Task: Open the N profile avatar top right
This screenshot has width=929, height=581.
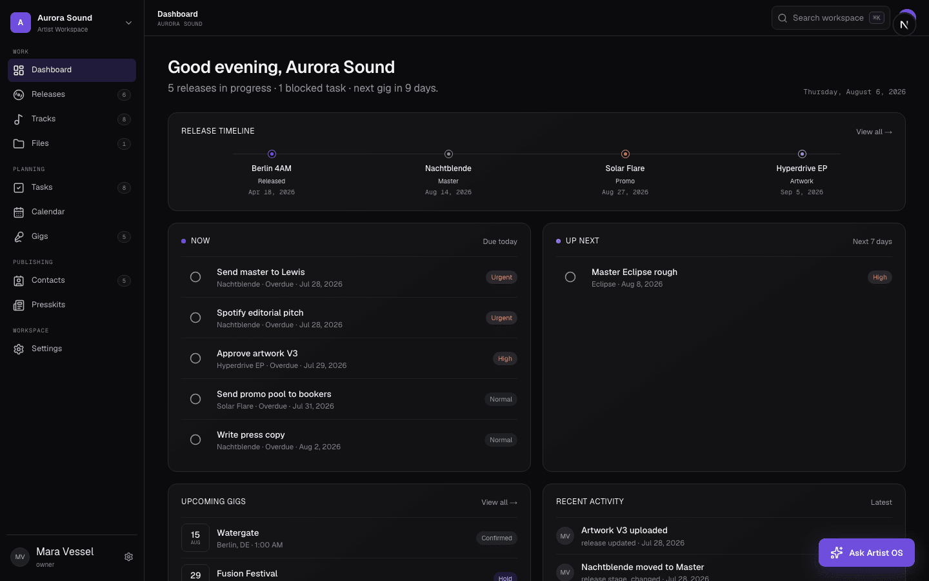Action: (x=904, y=24)
